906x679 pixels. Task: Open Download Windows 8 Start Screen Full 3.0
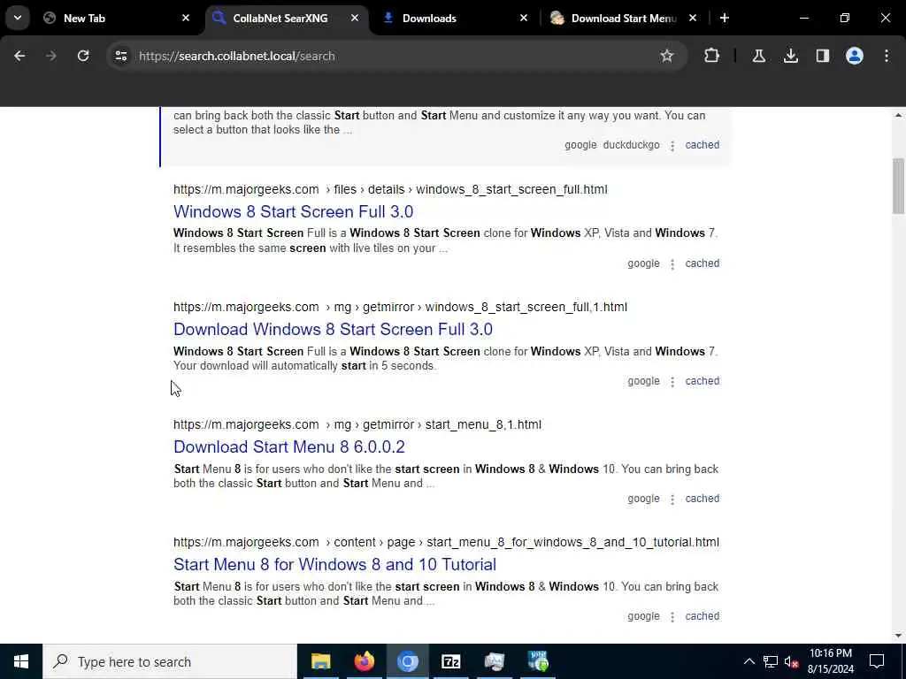click(x=333, y=330)
